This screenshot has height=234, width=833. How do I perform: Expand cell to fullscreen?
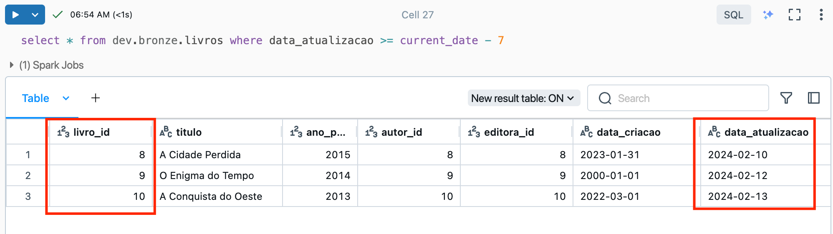click(x=795, y=15)
